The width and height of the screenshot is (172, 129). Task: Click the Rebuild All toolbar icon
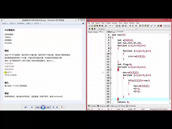pos(148,26)
